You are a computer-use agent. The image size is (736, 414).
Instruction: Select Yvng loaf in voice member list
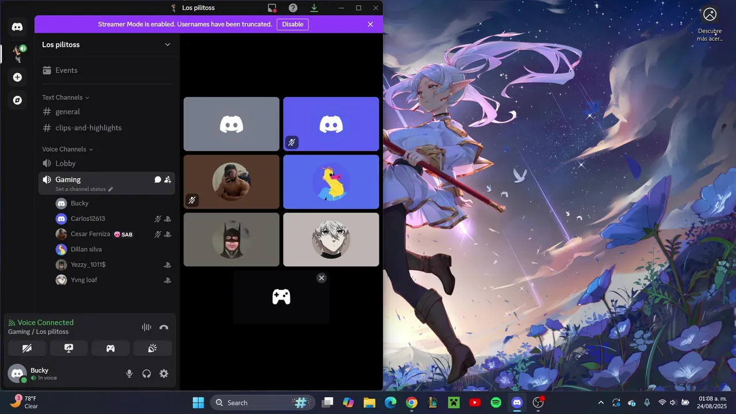(x=113, y=280)
